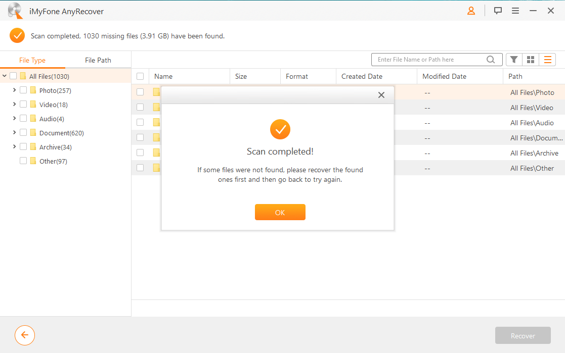Expand the Archive(34) tree node
The image size is (565, 353).
point(14,146)
